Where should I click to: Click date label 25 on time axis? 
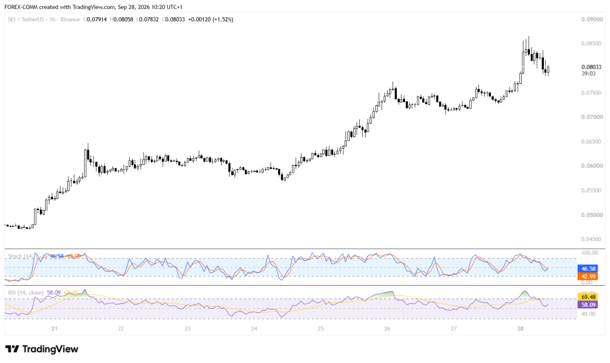pos(320,329)
